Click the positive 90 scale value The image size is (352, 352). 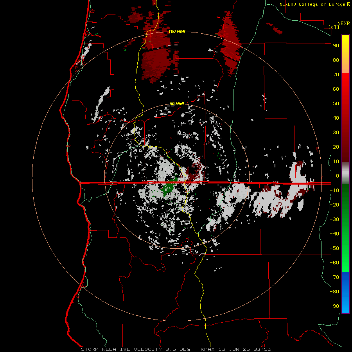coord(336,46)
